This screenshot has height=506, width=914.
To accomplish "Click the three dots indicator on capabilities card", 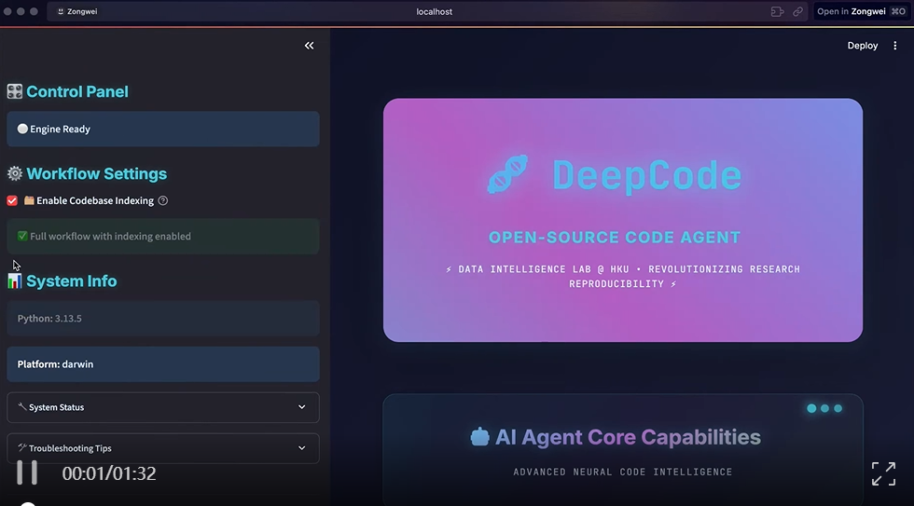I will pos(824,408).
